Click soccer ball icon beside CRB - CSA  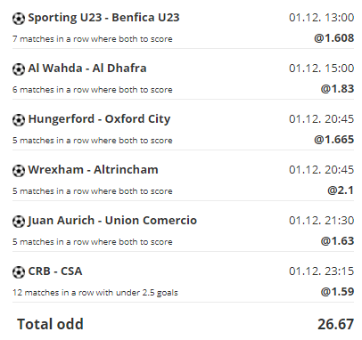click(19, 272)
